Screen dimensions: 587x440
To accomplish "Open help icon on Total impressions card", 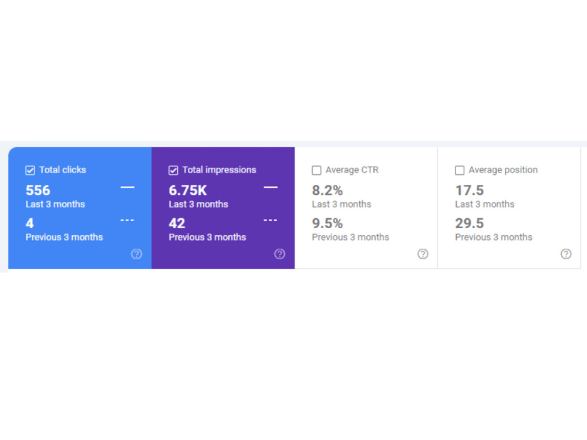I will (279, 254).
